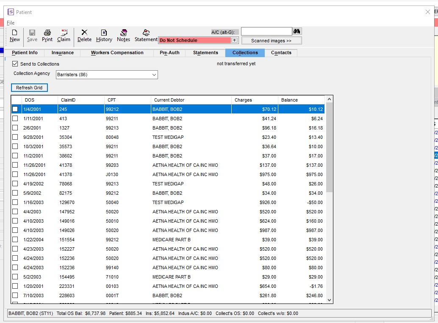Click the DOS column header

(x=40, y=100)
